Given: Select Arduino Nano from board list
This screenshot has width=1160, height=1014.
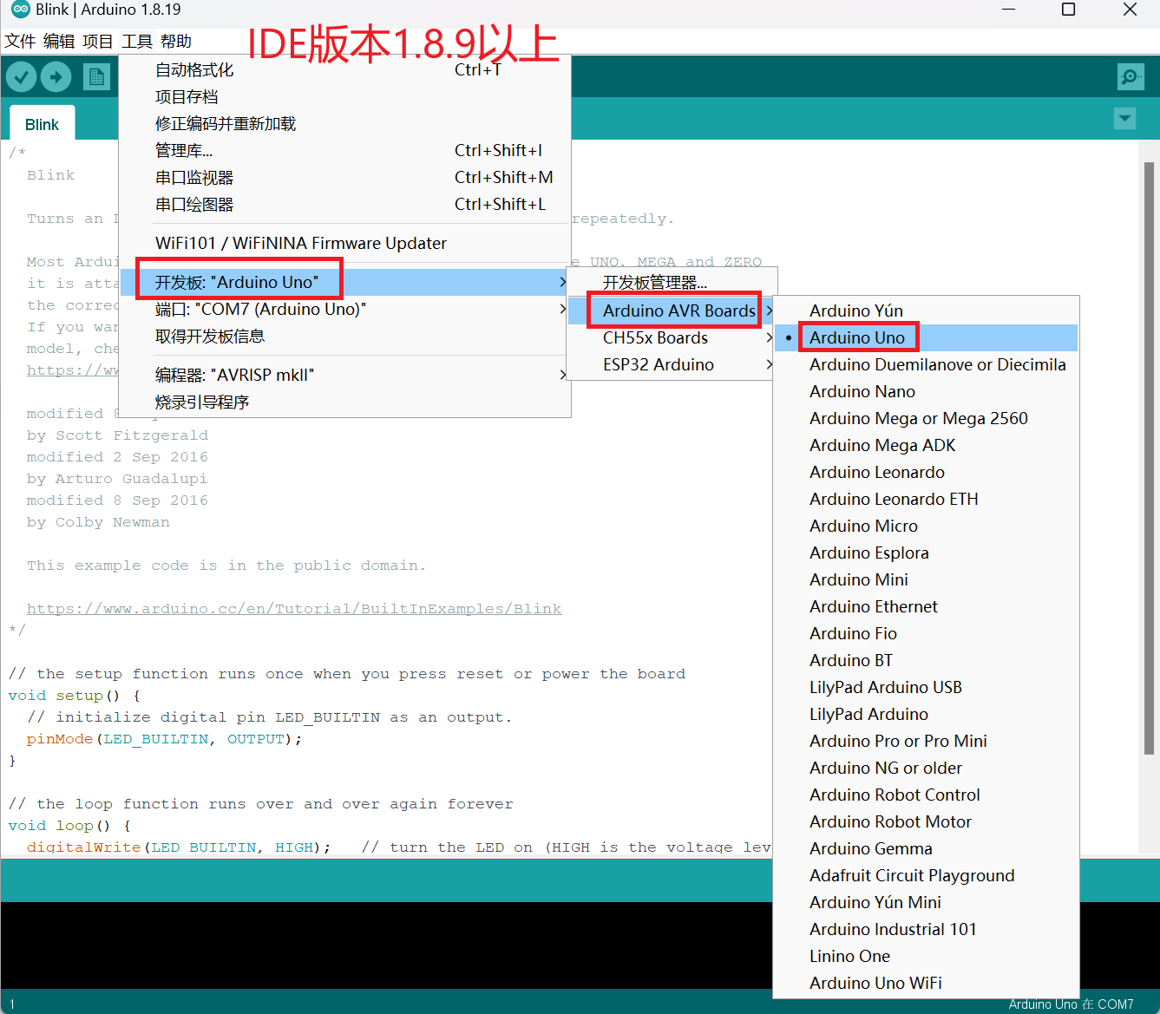Looking at the screenshot, I should click(x=862, y=391).
